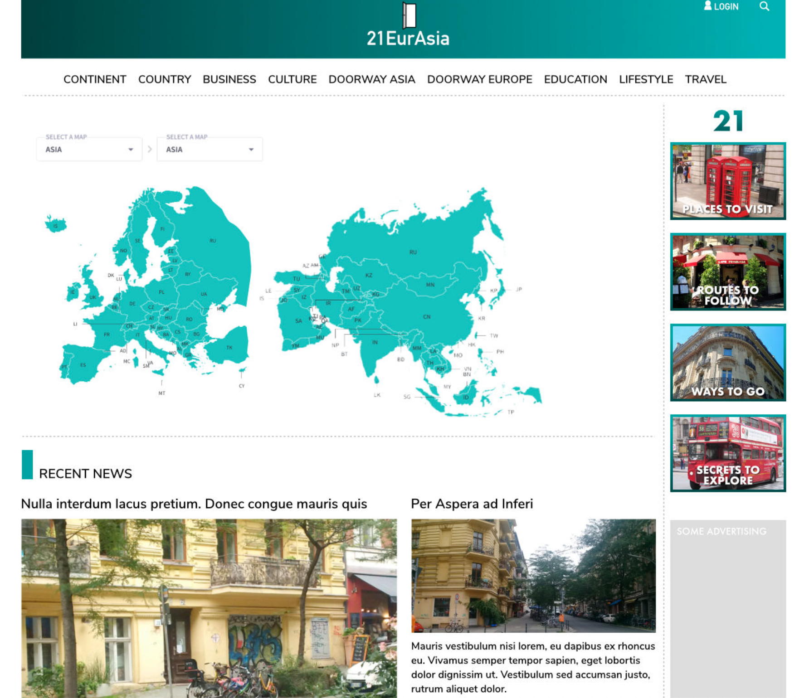Click the search magnifier icon
This screenshot has height=698, width=809.
(x=764, y=6)
